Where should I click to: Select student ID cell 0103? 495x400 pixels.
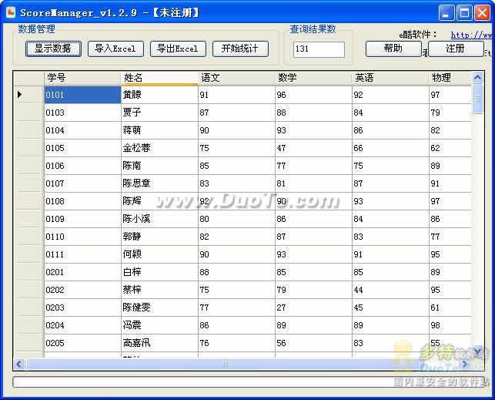pyautogui.click(x=82, y=113)
